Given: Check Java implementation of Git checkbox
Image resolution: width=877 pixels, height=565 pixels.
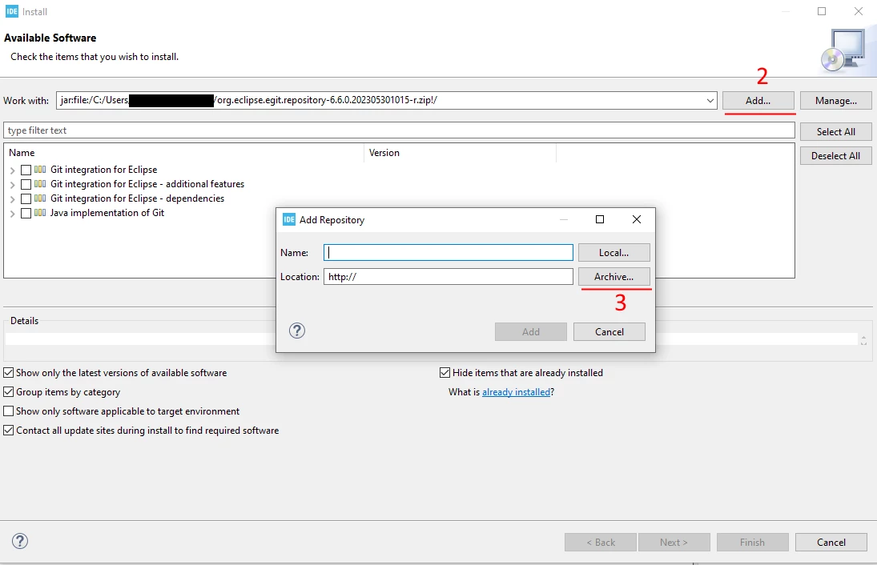Looking at the screenshot, I should [26, 214].
